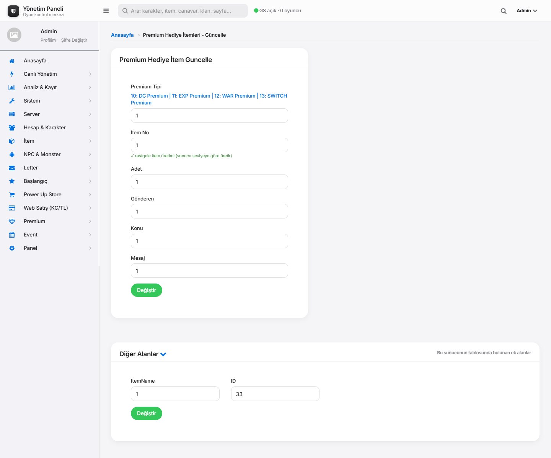Click Değiştir button in Diğer Alanlar
This screenshot has height=458, width=551.
(x=147, y=414)
